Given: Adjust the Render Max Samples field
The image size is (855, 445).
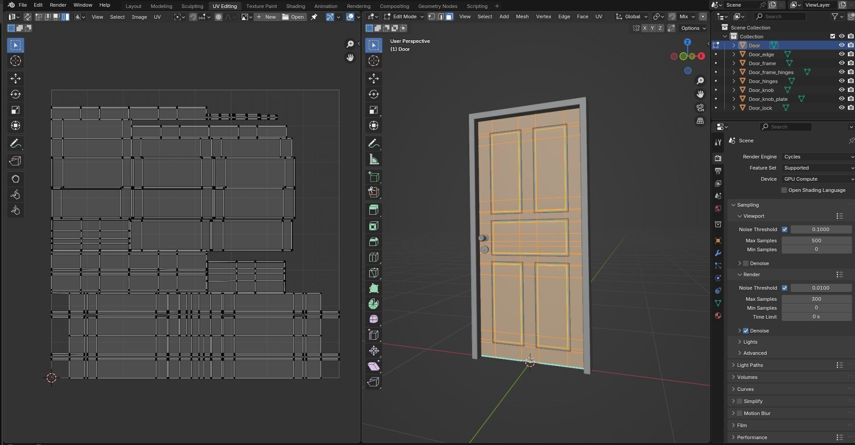Looking at the screenshot, I should pos(816,299).
